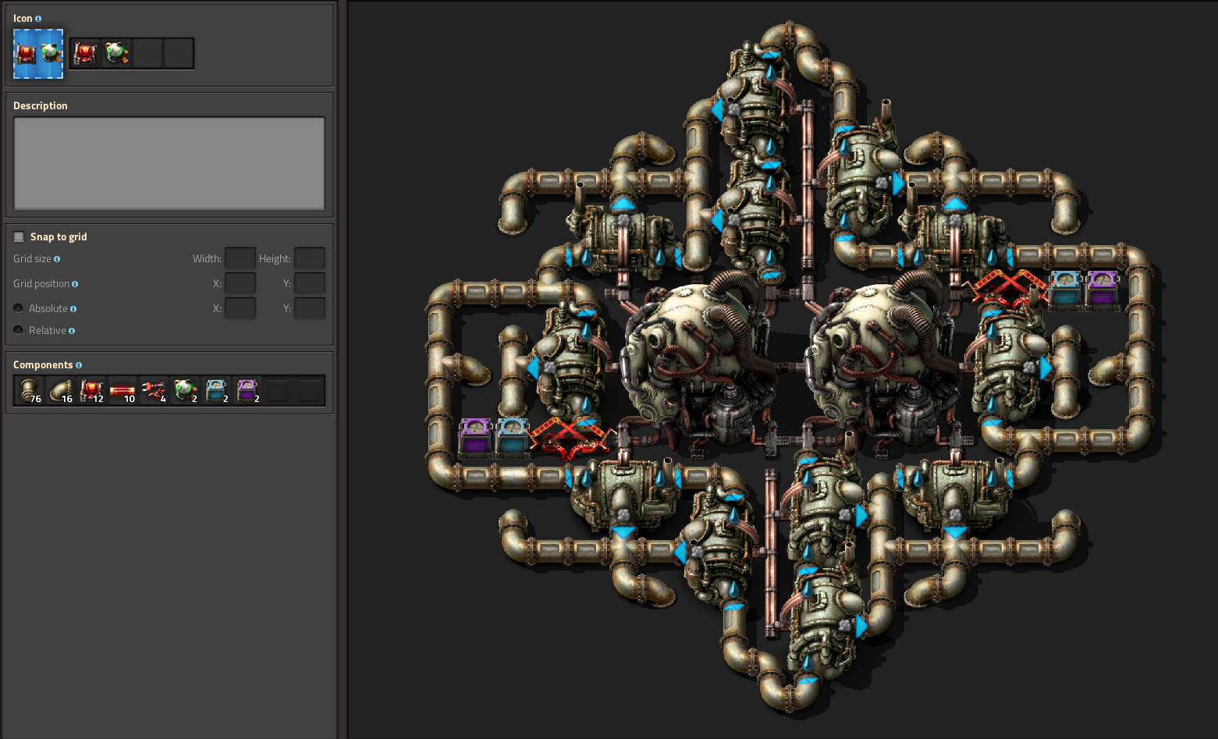Click the grid size Width field
Image resolution: width=1218 pixels, height=739 pixels.
coord(240,258)
